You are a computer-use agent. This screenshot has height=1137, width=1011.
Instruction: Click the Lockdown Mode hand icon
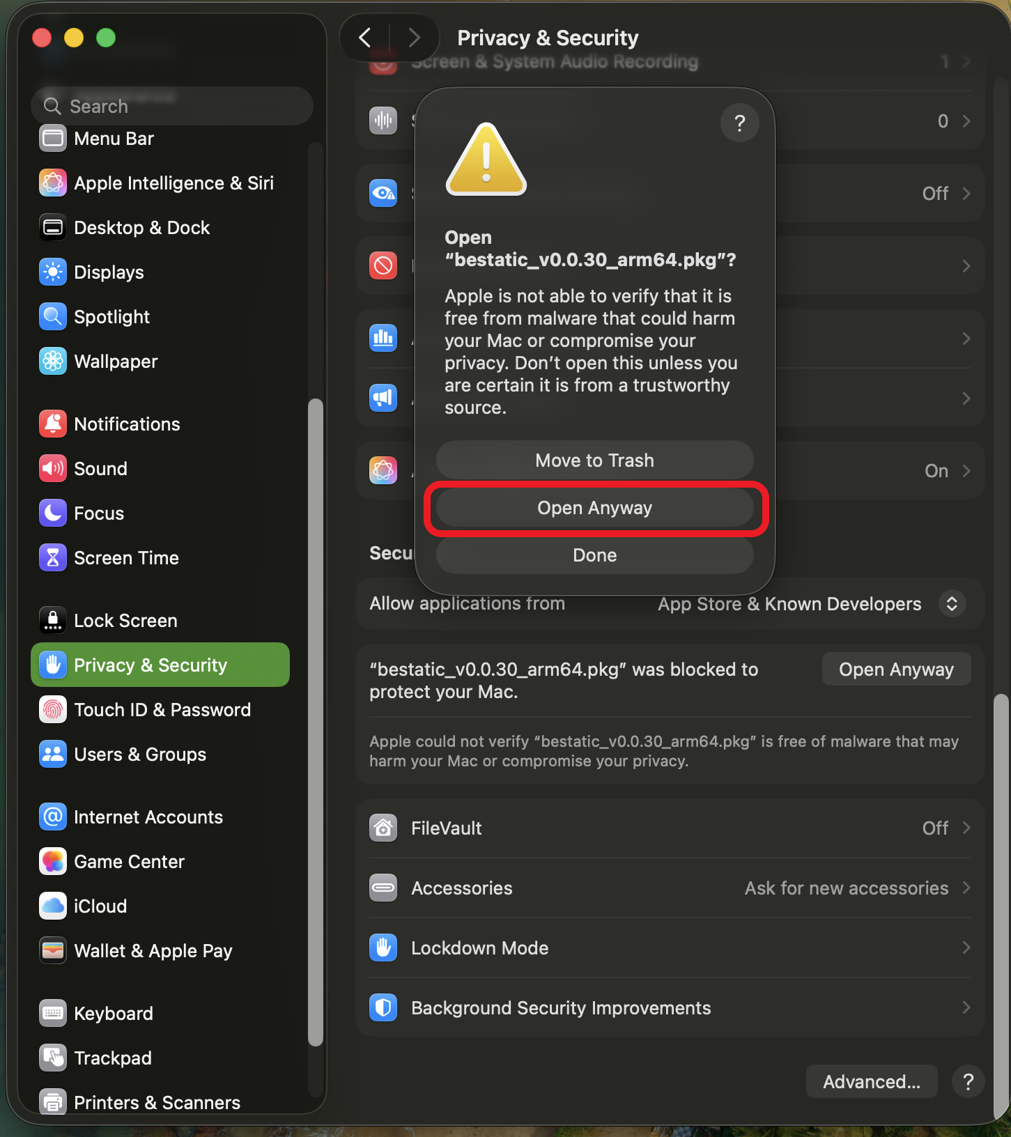pos(383,948)
